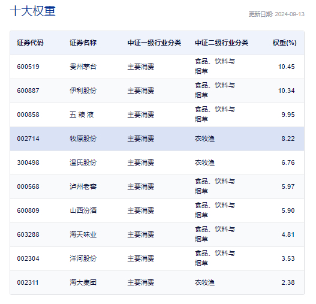Image resolution: width=316 pixels, height=304 pixels.
Task: Select the name 牧原股份
Action: tap(83, 139)
